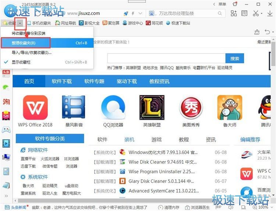This screenshot has width=276, height=211.
Task: Open sidebar game controller icon
Action: pos(6,130)
